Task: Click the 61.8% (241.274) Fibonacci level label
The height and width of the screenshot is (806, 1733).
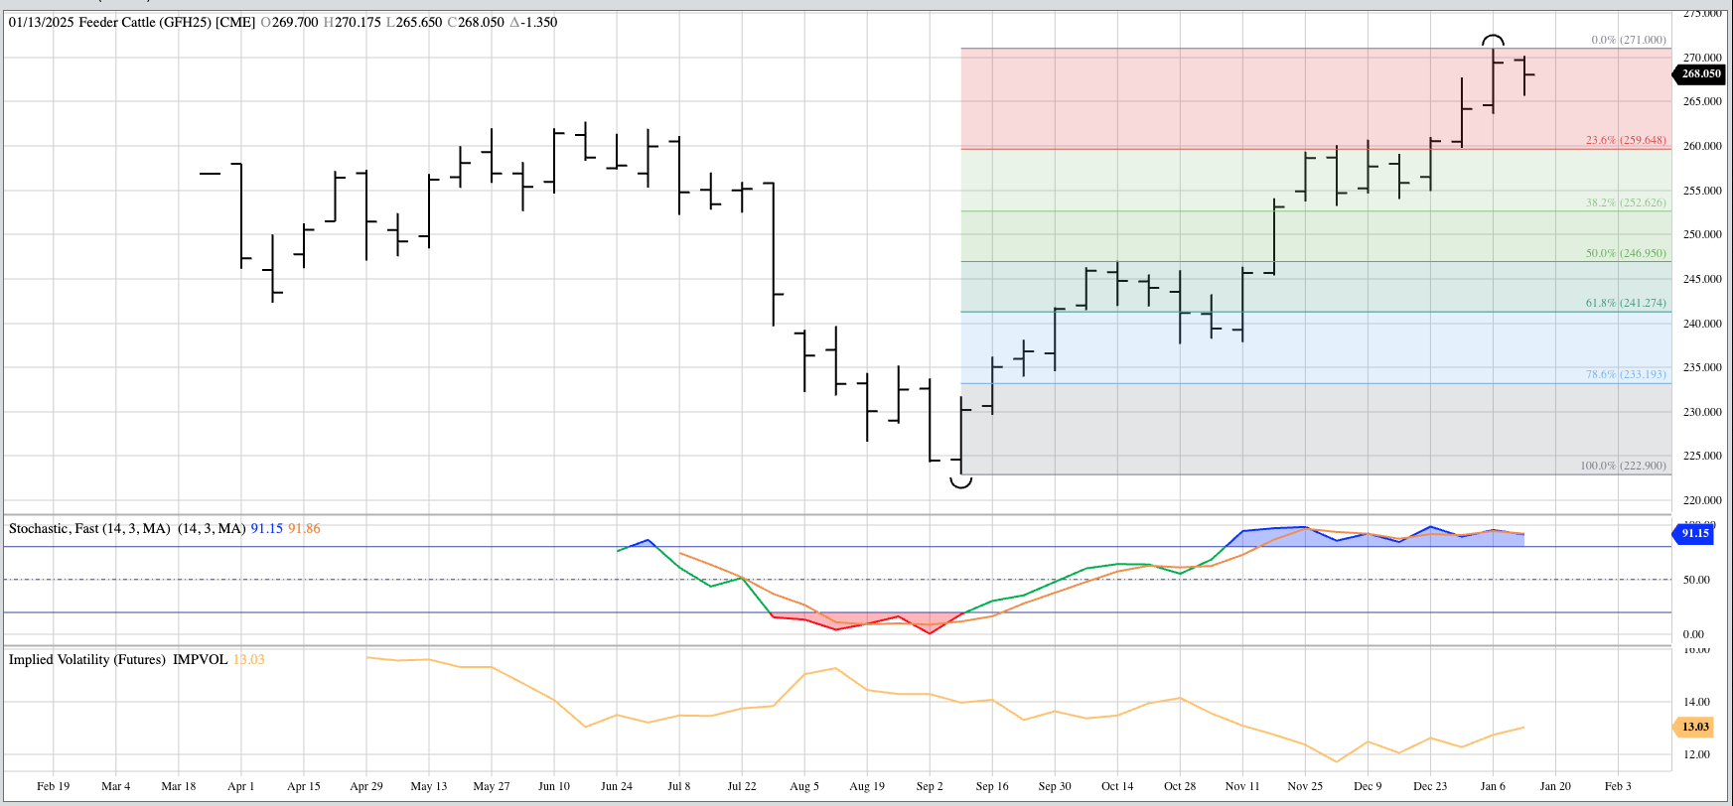Action: point(1625,303)
